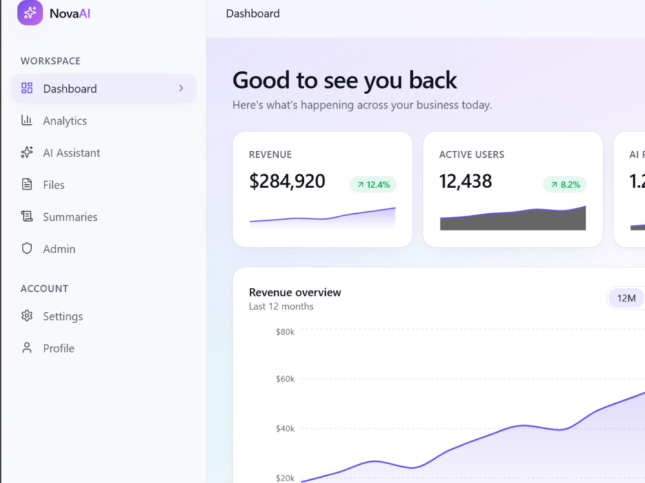
Task: Click the 12,438 active users value
Action: click(x=465, y=181)
